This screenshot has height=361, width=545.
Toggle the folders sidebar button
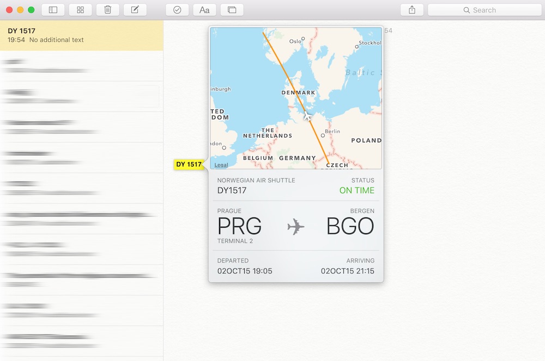(53, 10)
